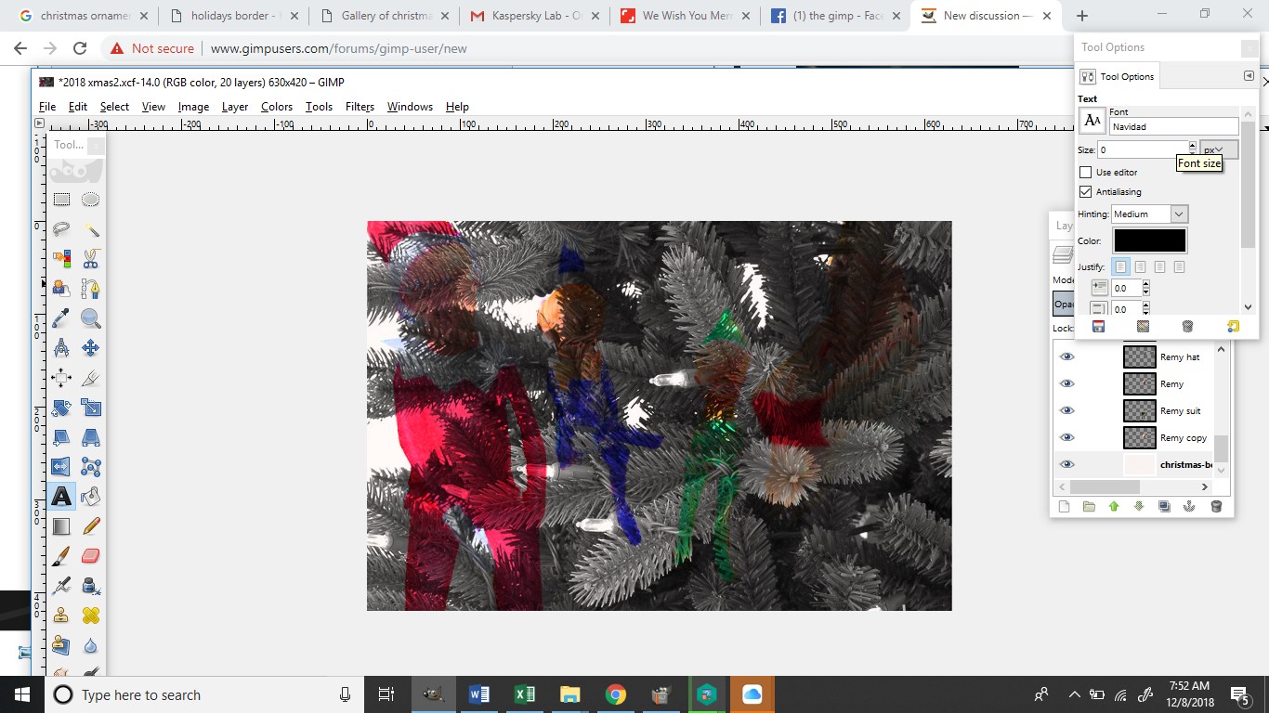Choose the Blend gradient tool
The image size is (1269, 713).
point(61,526)
